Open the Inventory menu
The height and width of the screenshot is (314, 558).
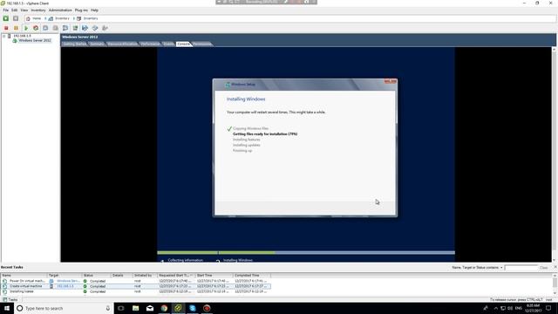[x=38, y=10]
